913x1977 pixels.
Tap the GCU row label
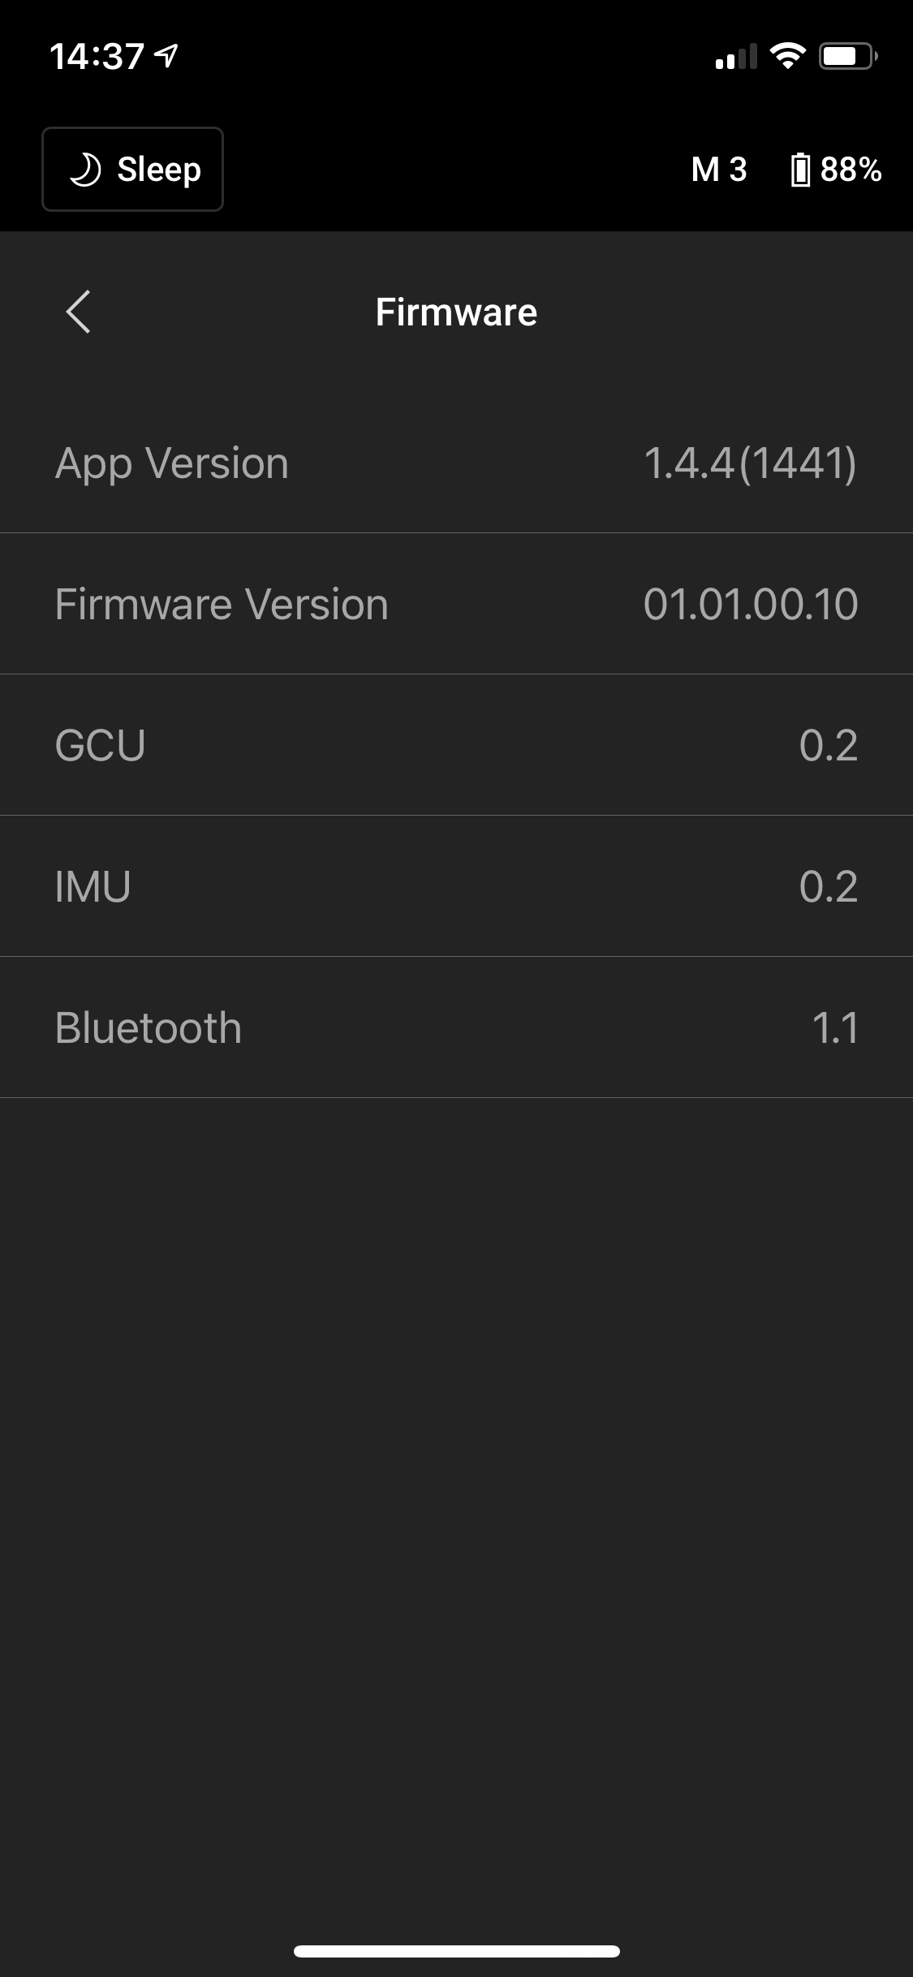(x=100, y=746)
